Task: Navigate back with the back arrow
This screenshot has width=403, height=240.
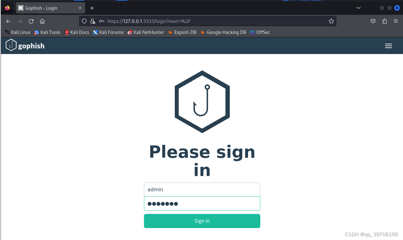Action: tap(8, 21)
